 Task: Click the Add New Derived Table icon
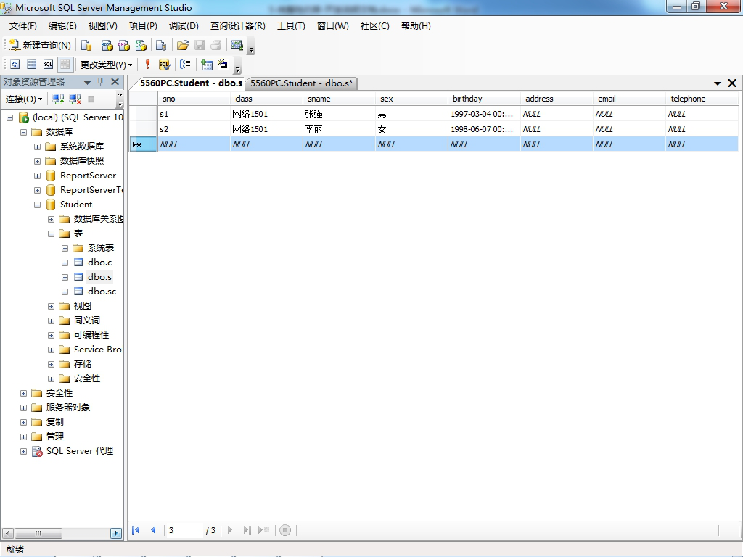pos(223,65)
